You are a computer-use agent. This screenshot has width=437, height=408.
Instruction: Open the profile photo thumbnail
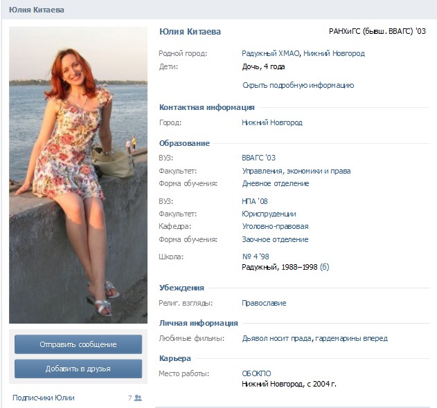[x=78, y=175]
